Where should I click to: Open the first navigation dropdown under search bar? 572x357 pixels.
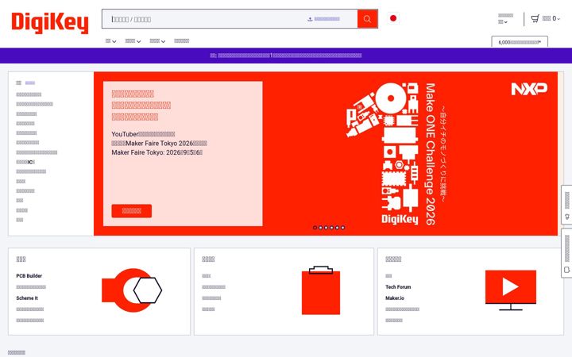tap(110, 40)
